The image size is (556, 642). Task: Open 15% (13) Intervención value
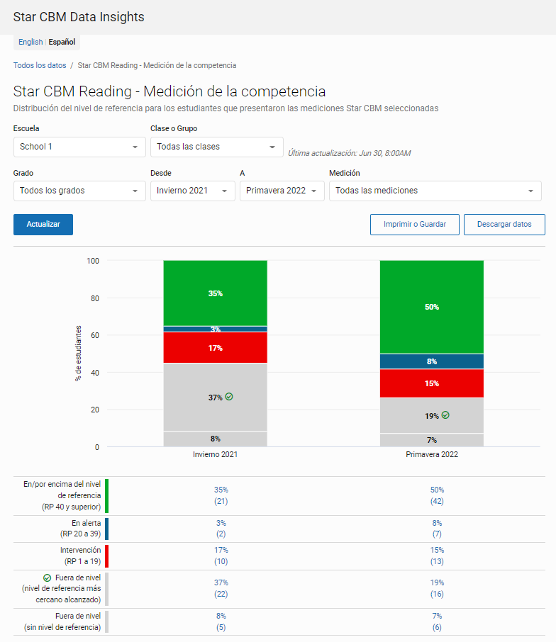click(x=437, y=556)
